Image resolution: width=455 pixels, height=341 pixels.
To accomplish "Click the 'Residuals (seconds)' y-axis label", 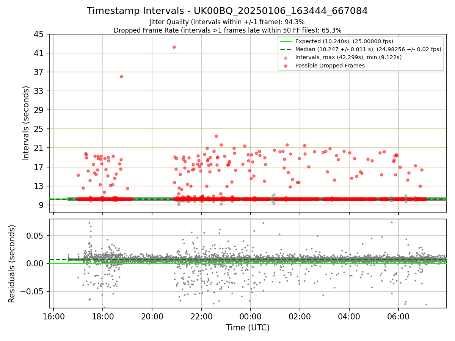I will (x=12, y=264).
